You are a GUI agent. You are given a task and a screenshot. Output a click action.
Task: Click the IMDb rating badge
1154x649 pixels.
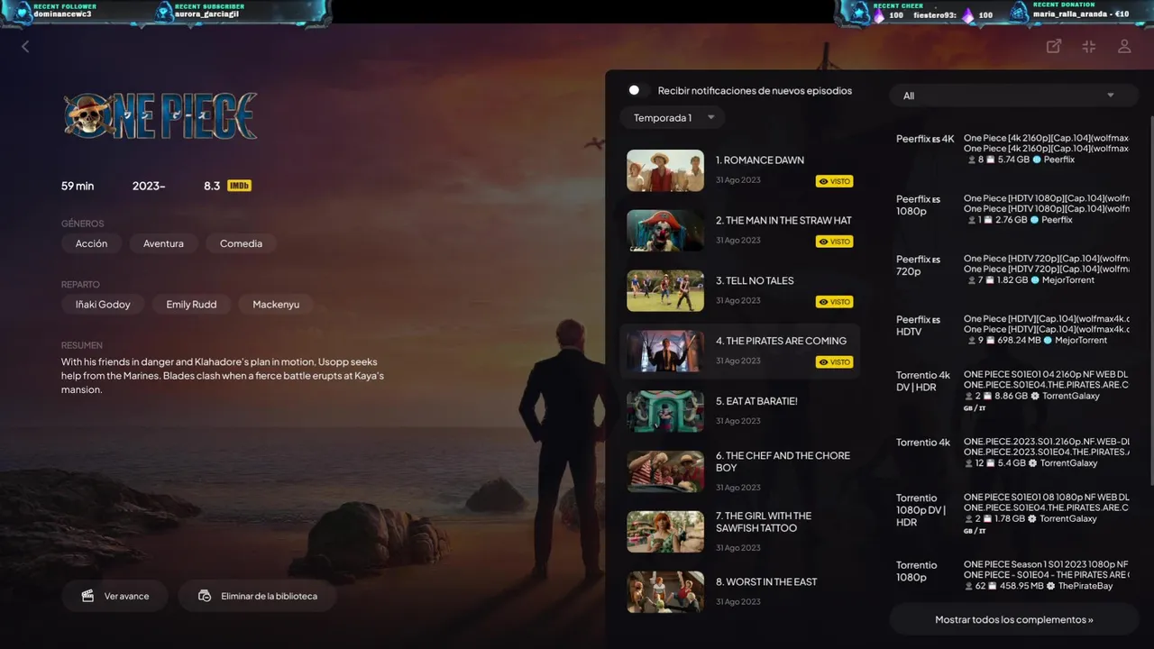click(x=239, y=186)
